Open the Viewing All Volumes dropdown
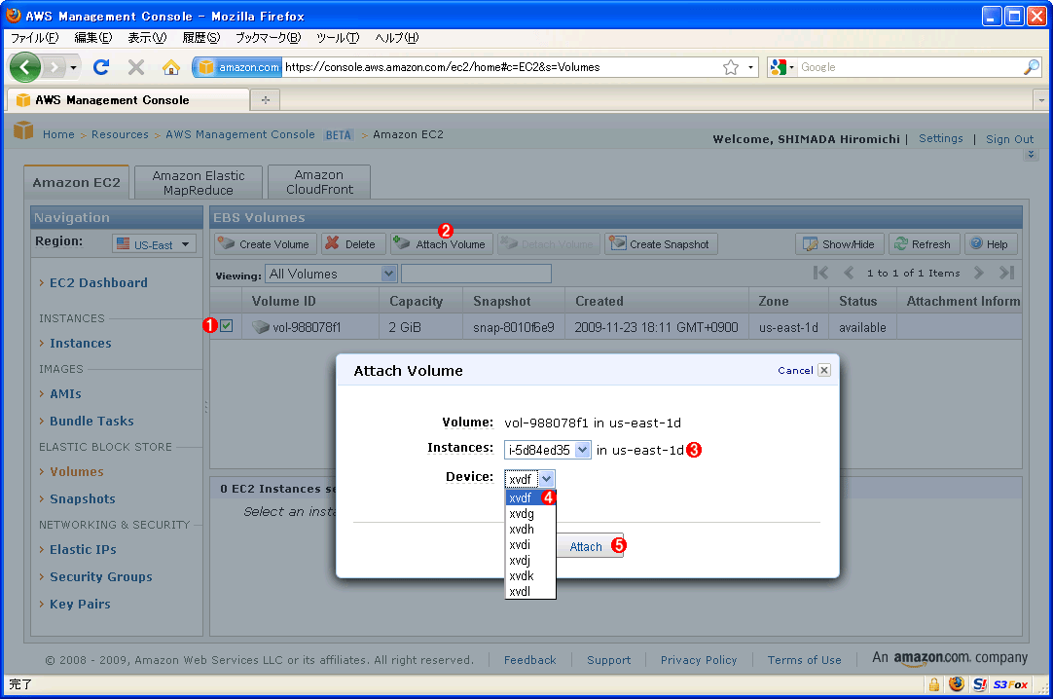This screenshot has width=1053, height=699. coord(332,274)
